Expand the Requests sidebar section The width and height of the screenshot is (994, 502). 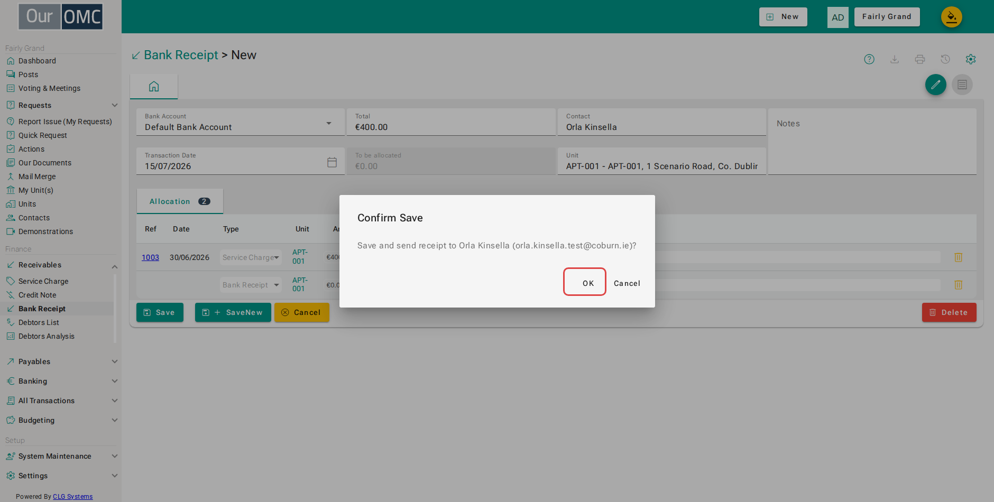61,105
